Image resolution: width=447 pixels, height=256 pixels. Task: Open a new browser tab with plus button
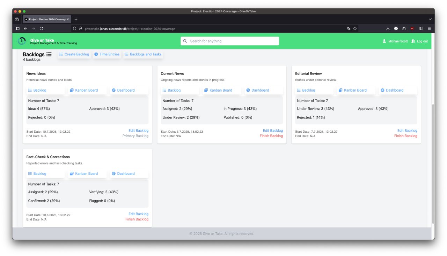click(76, 19)
